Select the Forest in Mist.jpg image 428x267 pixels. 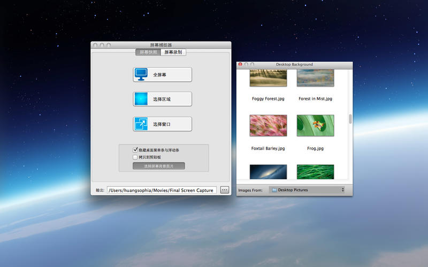(315, 78)
